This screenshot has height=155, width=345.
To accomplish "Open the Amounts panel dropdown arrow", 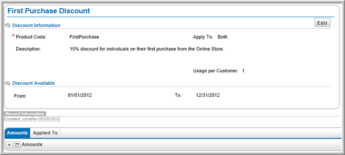I will point(9,145).
